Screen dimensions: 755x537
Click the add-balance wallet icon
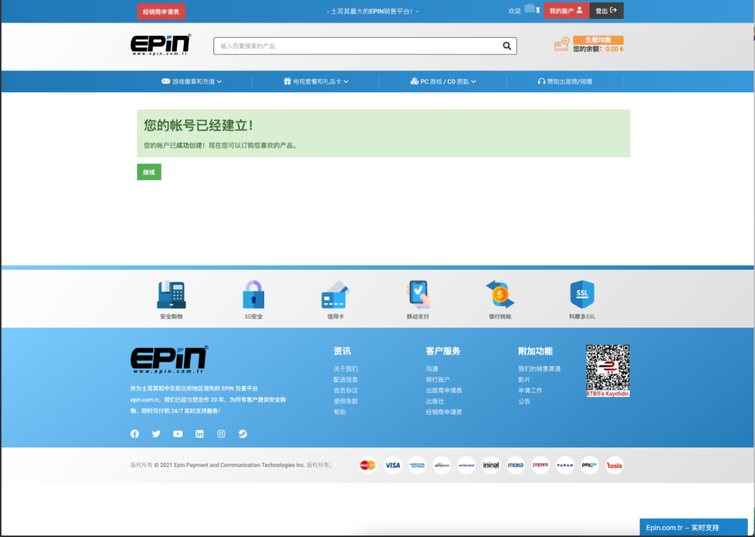(x=561, y=44)
